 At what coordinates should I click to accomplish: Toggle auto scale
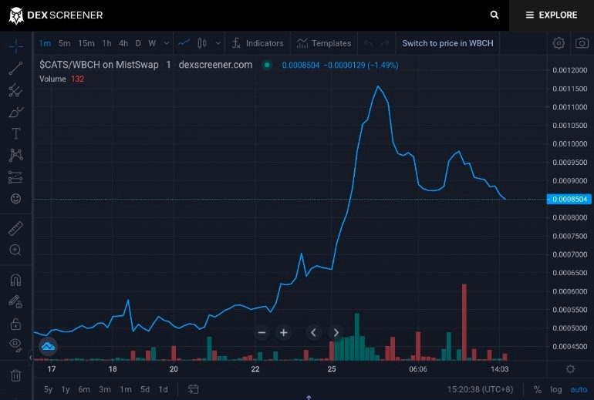tap(579, 389)
